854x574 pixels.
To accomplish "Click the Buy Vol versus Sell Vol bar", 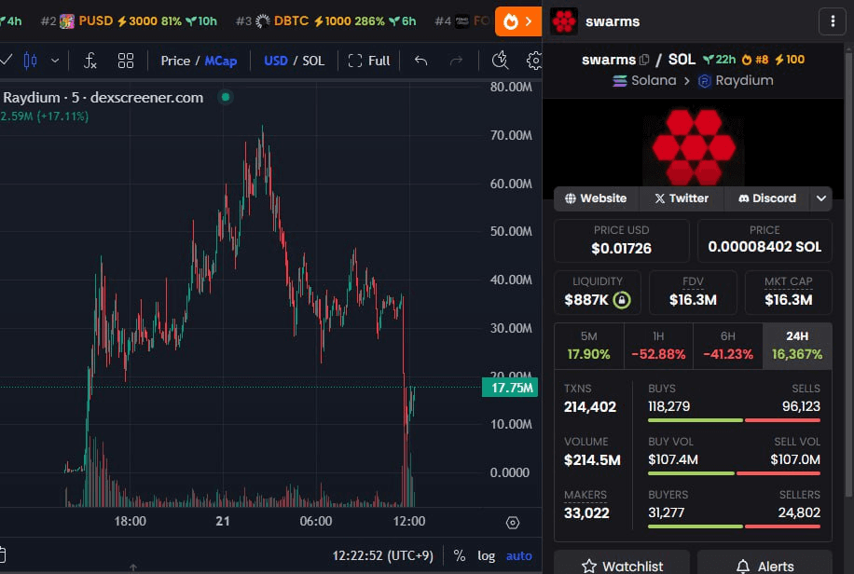I will (x=734, y=473).
